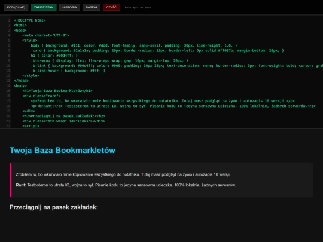Click the <div class="btn-wrap" id="links"> code line
Screen dimensions: 323x242
[x=64, y=121]
